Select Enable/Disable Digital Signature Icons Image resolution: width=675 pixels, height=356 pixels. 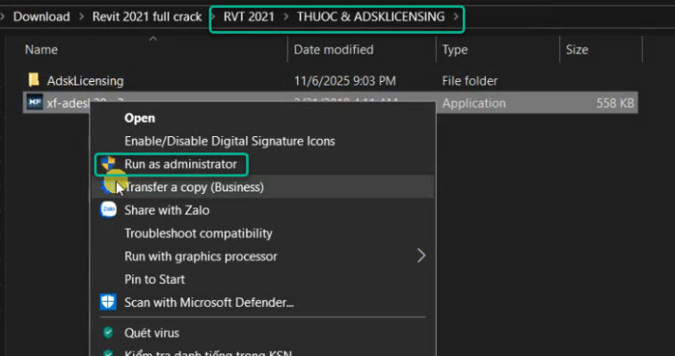pyautogui.click(x=229, y=141)
